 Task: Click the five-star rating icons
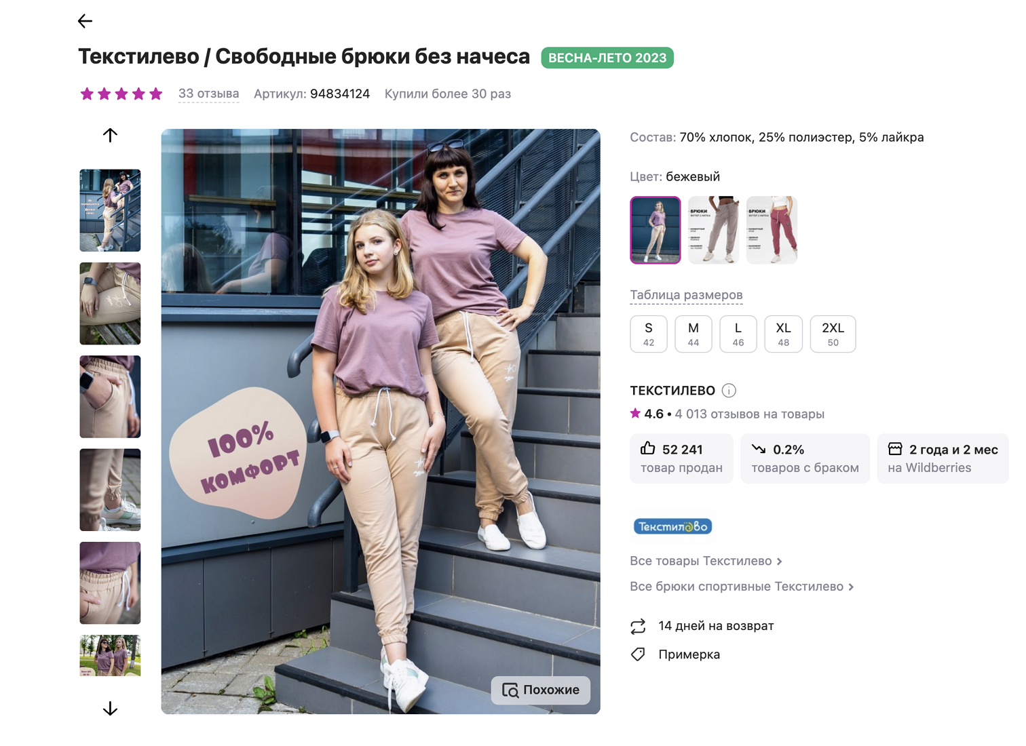[121, 94]
